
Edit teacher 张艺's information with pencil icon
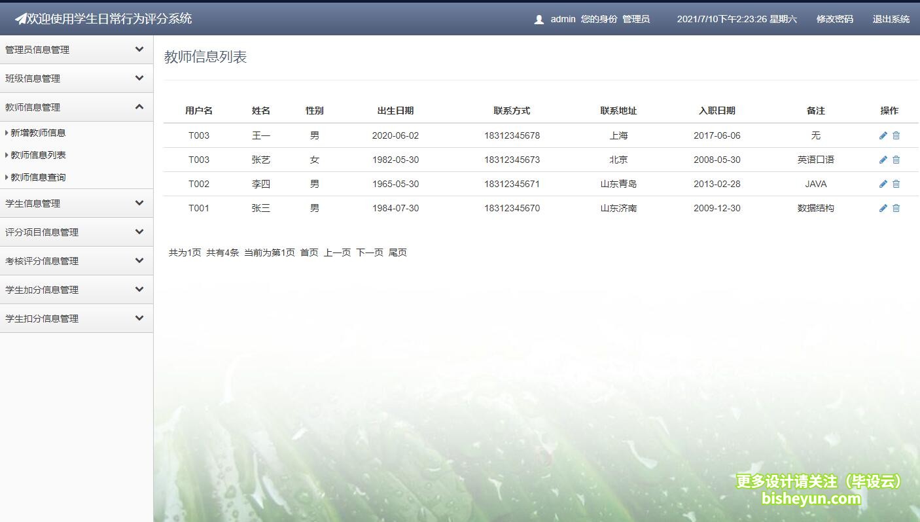click(x=883, y=160)
